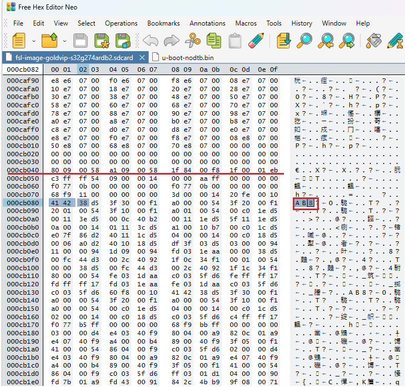Select byte 41 in row 000cb080

[x=55, y=203]
